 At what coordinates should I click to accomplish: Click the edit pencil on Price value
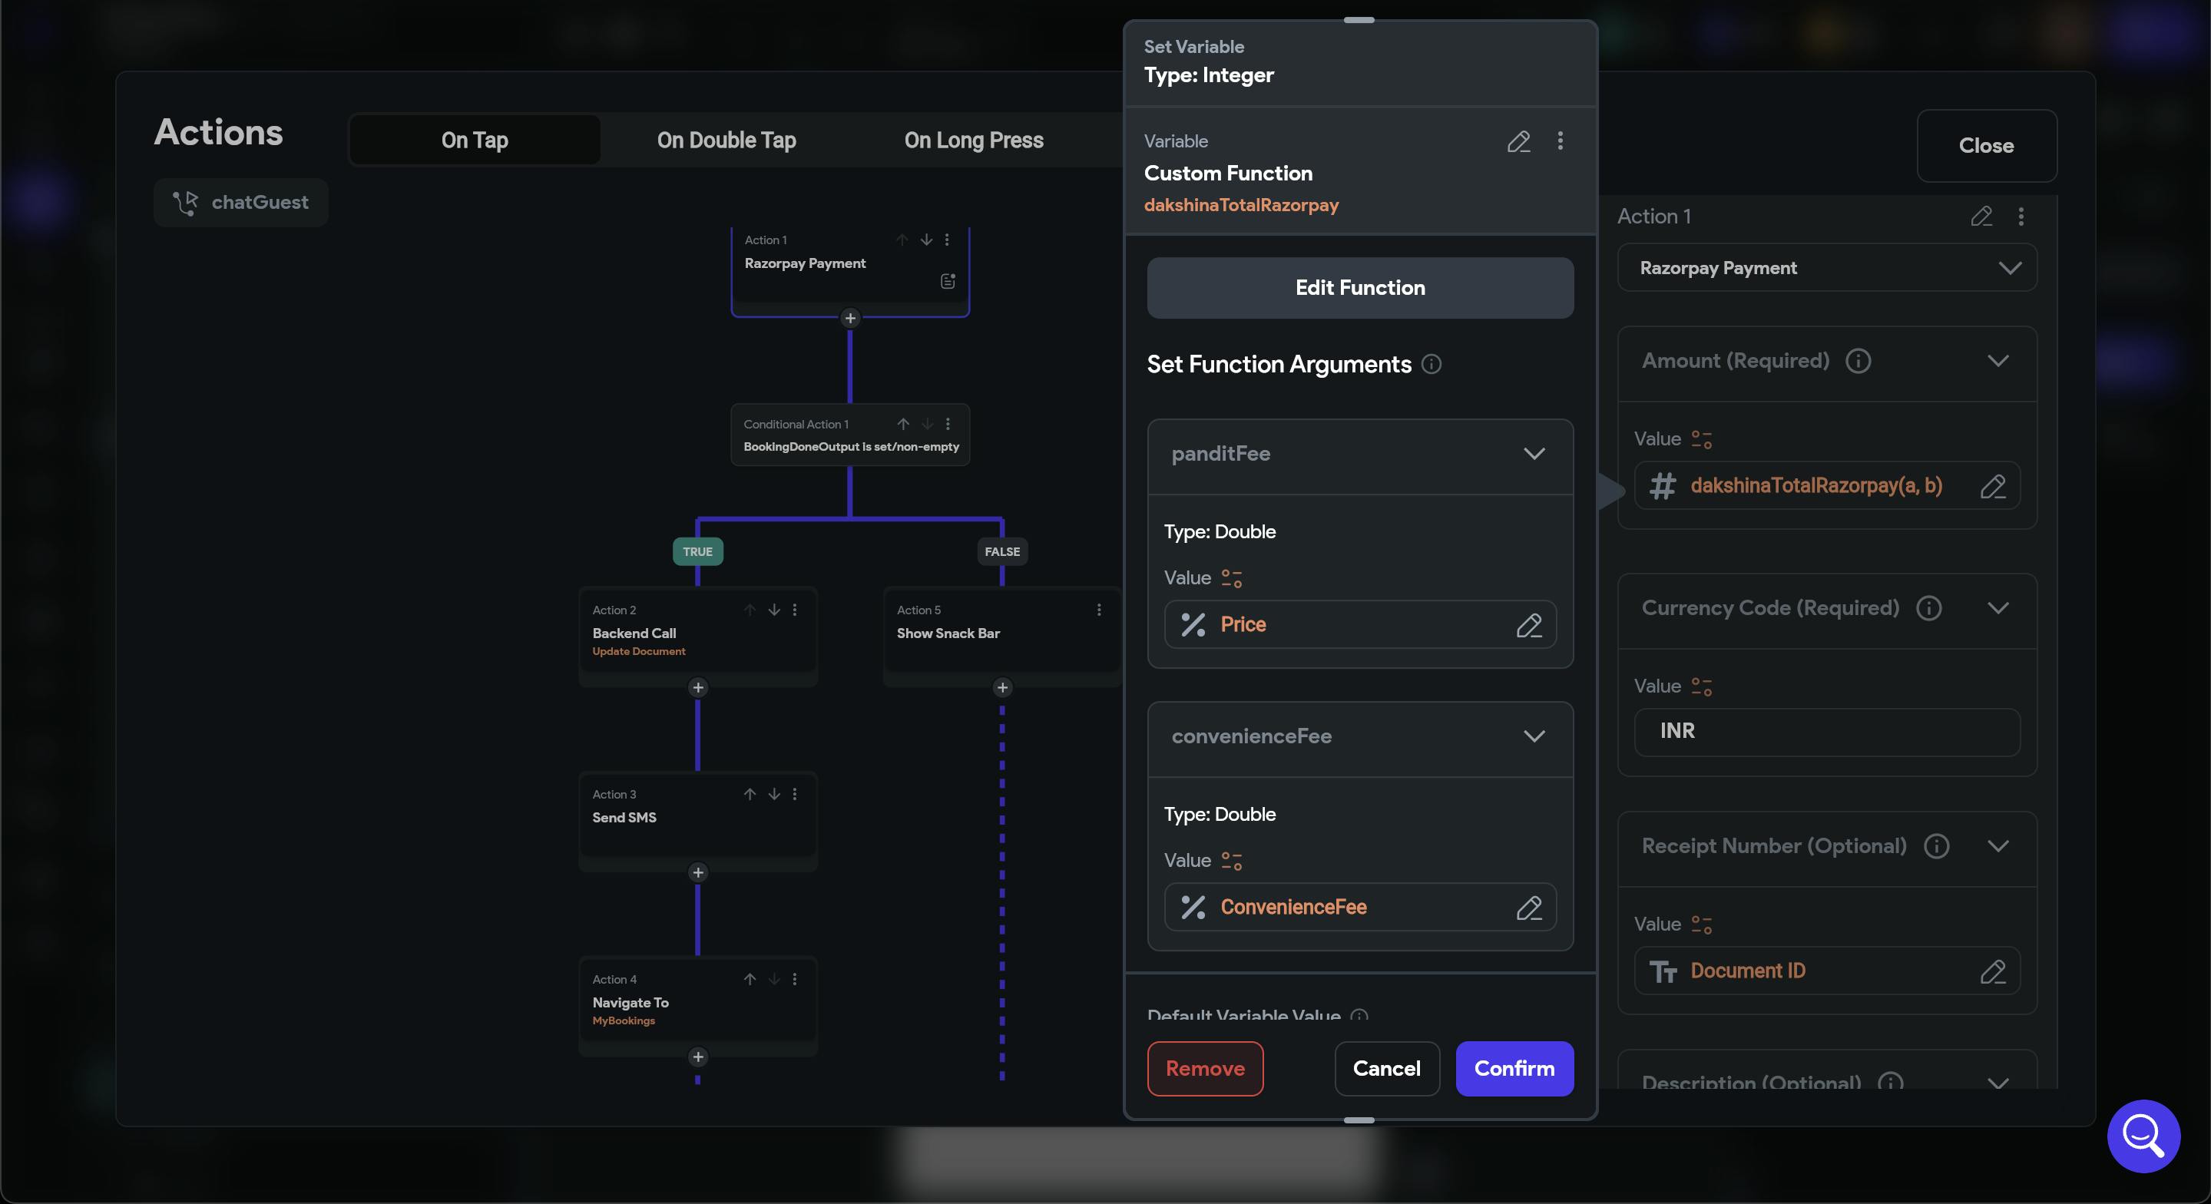[1528, 625]
